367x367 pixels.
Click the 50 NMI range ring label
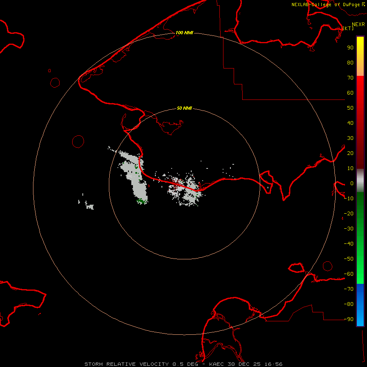click(x=184, y=108)
